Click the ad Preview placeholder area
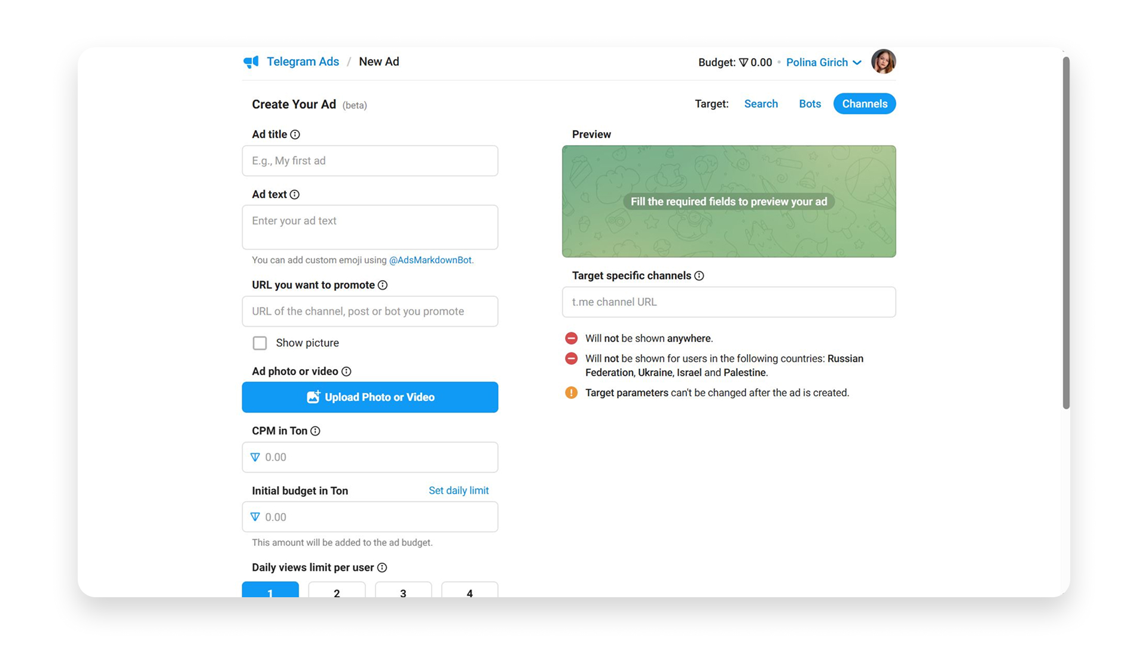 729,201
